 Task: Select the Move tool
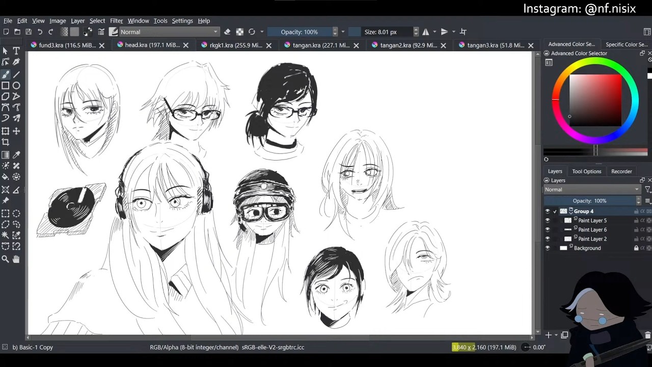[x=16, y=131]
